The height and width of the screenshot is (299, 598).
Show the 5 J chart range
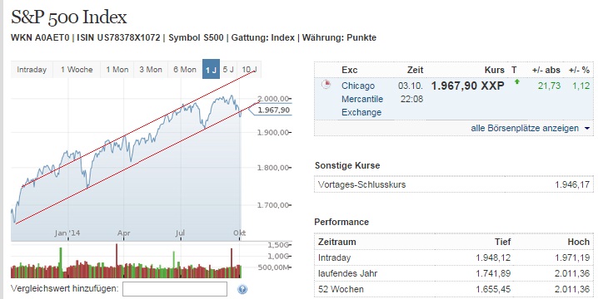pyautogui.click(x=228, y=70)
